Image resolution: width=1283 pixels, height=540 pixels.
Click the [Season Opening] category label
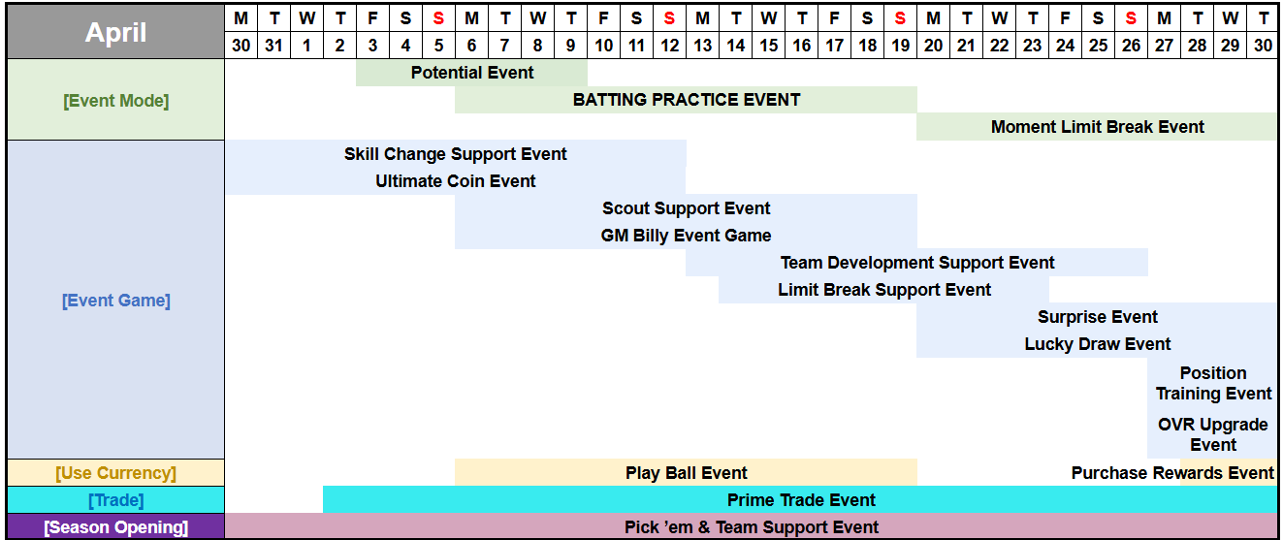[115, 527]
